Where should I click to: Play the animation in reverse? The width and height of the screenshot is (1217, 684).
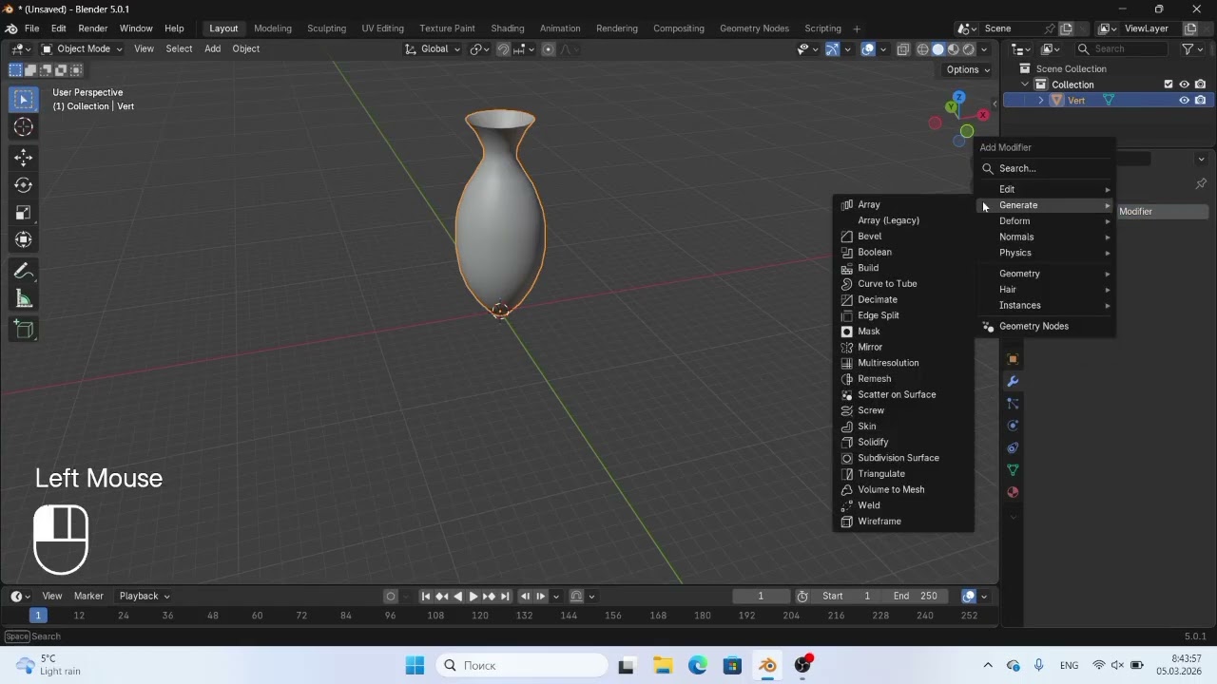(x=457, y=597)
